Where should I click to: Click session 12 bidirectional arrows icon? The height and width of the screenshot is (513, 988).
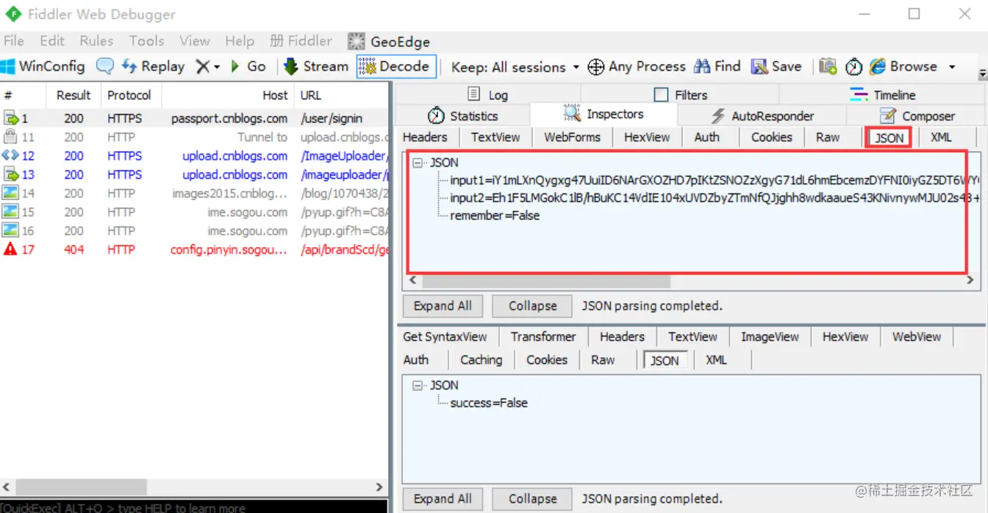10,156
